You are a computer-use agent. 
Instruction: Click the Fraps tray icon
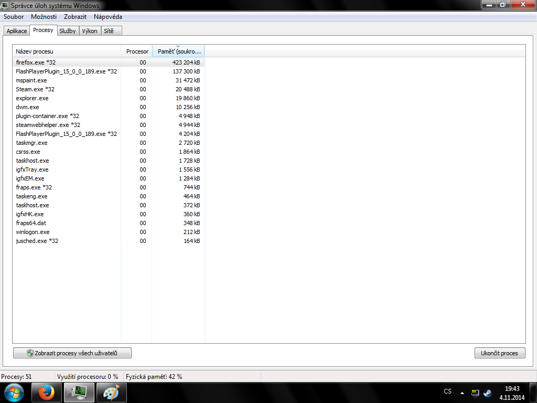[475, 393]
